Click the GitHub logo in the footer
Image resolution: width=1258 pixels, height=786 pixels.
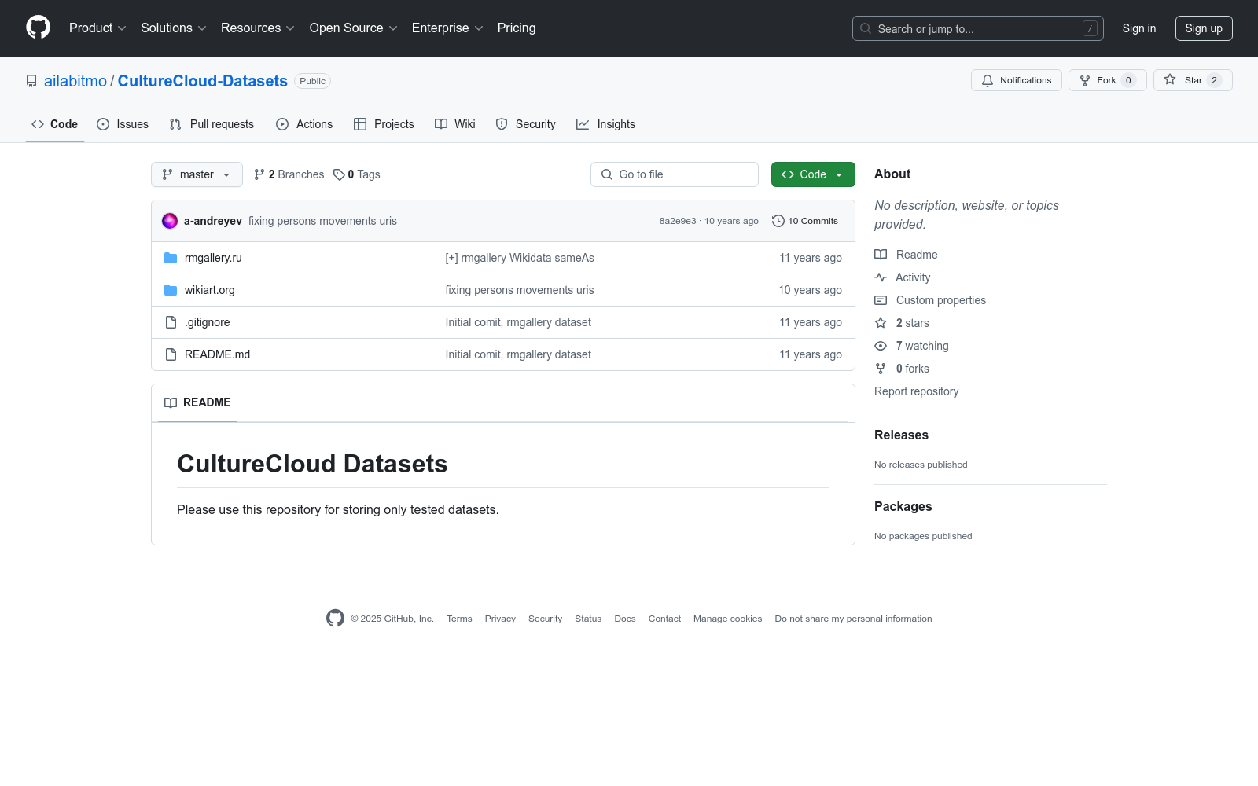335,619
